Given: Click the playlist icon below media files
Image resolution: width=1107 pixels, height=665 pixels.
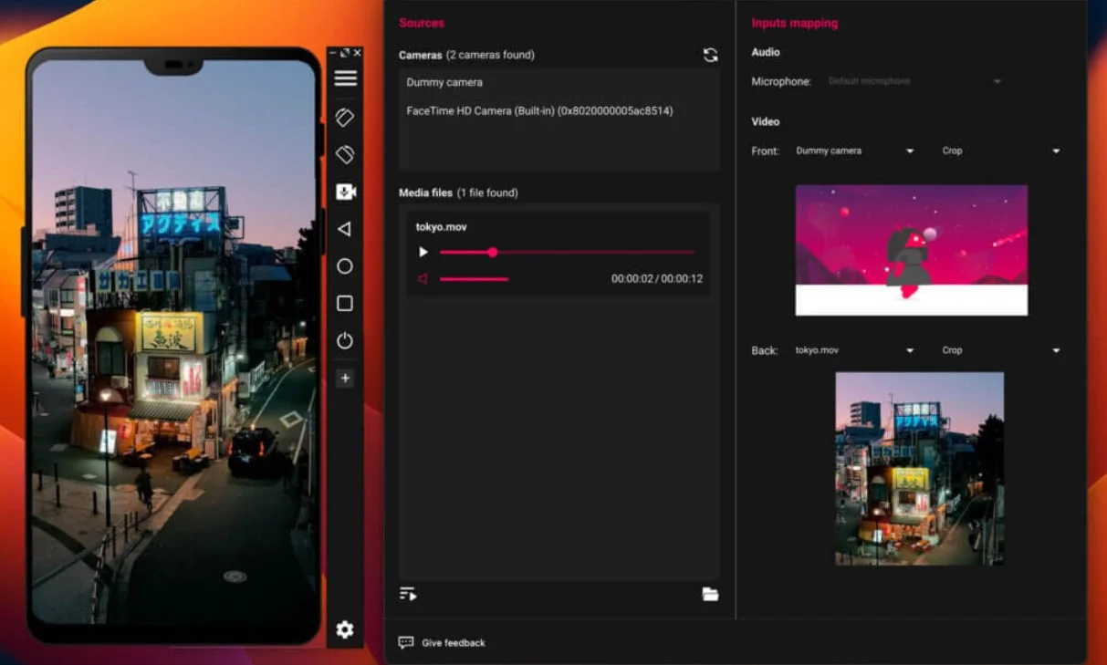Looking at the screenshot, I should tap(408, 594).
